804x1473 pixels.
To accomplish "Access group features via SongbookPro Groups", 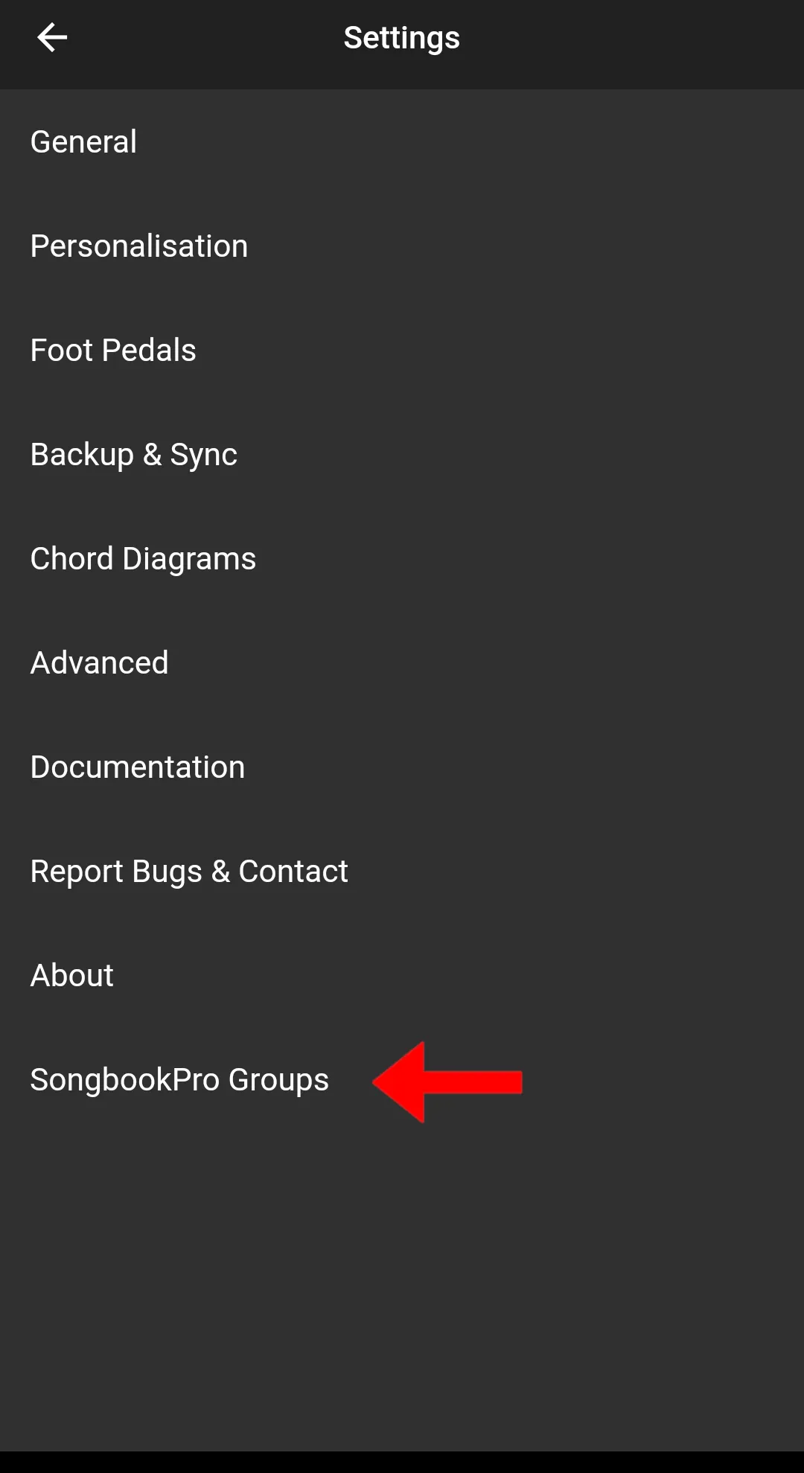I will [180, 1079].
